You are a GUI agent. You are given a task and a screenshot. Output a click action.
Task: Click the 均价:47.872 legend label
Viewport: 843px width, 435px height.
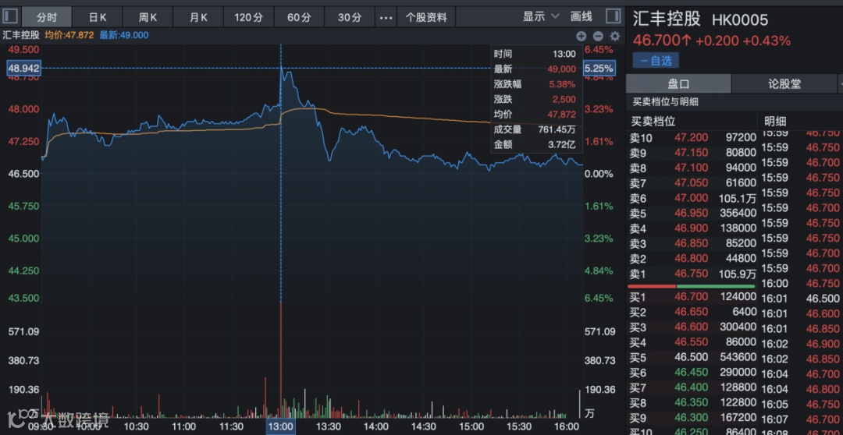69,35
